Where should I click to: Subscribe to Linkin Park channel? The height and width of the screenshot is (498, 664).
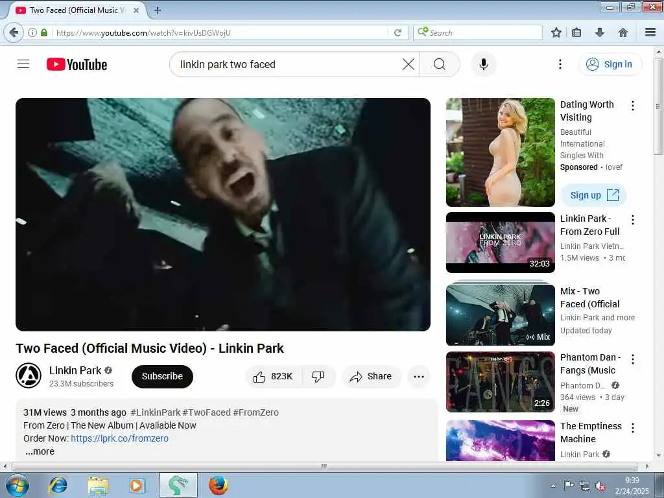(162, 377)
